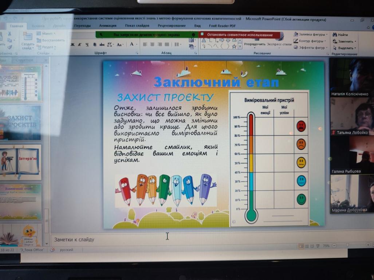Select Інтерв'ю slide thumbnail
The image size is (374, 280).
tap(20, 162)
